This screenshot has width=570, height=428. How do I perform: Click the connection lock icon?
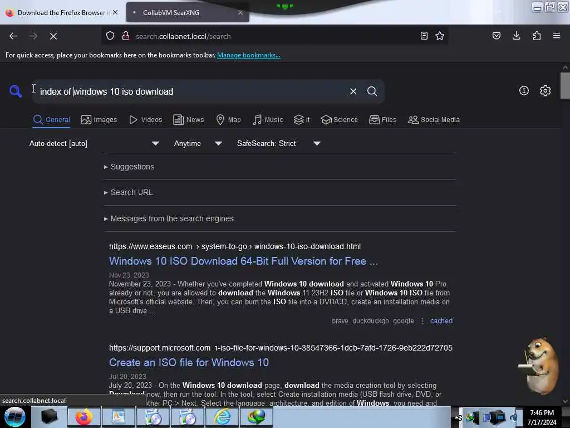(126, 36)
